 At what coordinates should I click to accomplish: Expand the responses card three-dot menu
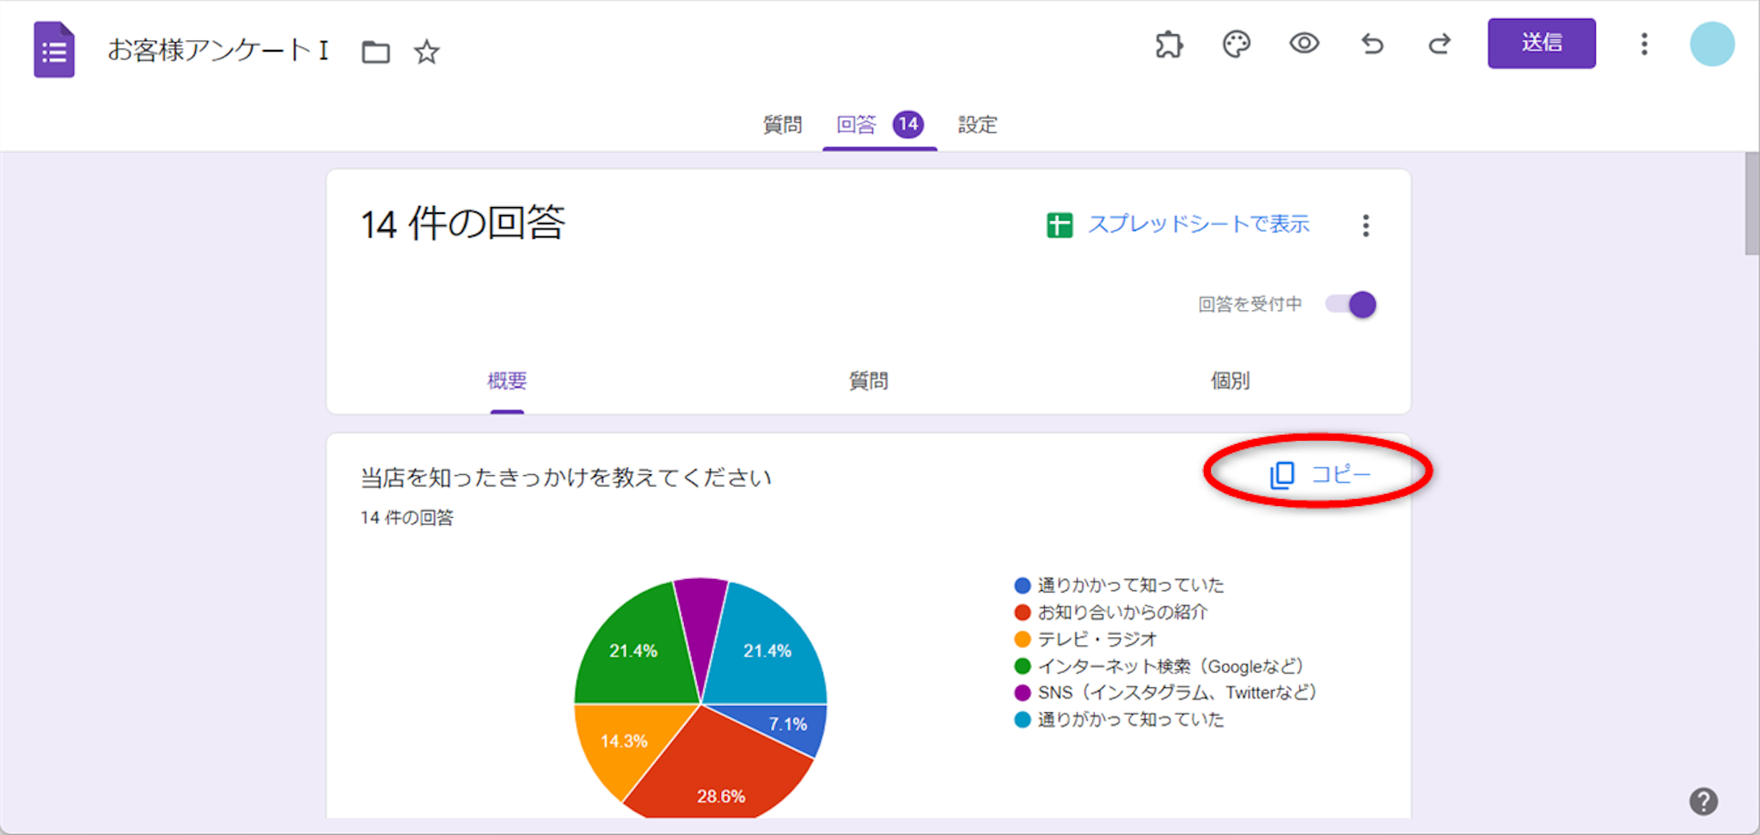(x=1366, y=226)
